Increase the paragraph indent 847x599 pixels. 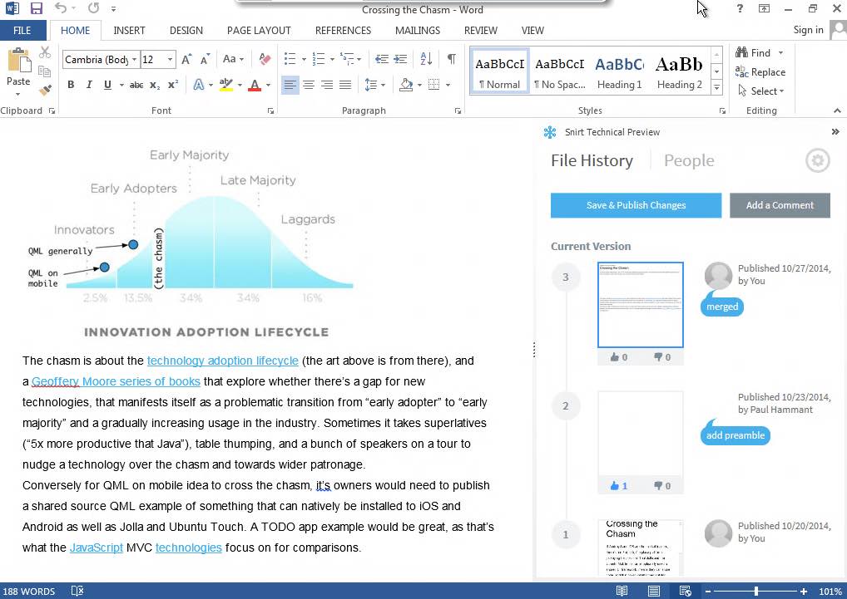[400, 59]
